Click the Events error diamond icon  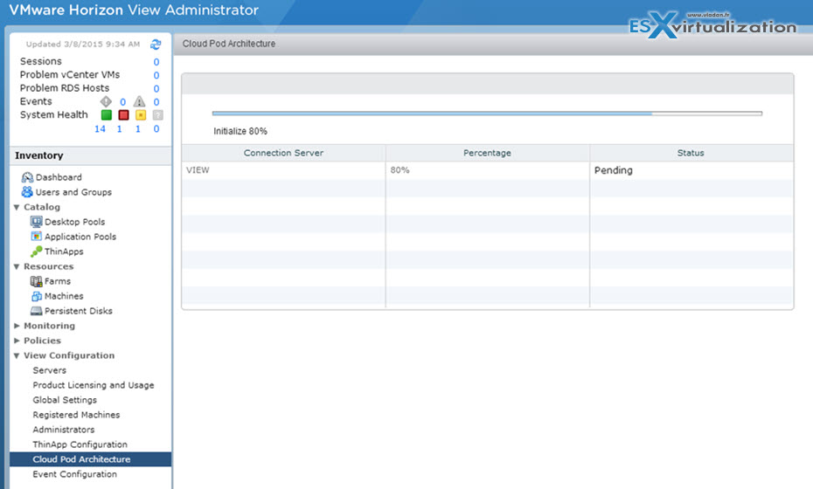[106, 101]
